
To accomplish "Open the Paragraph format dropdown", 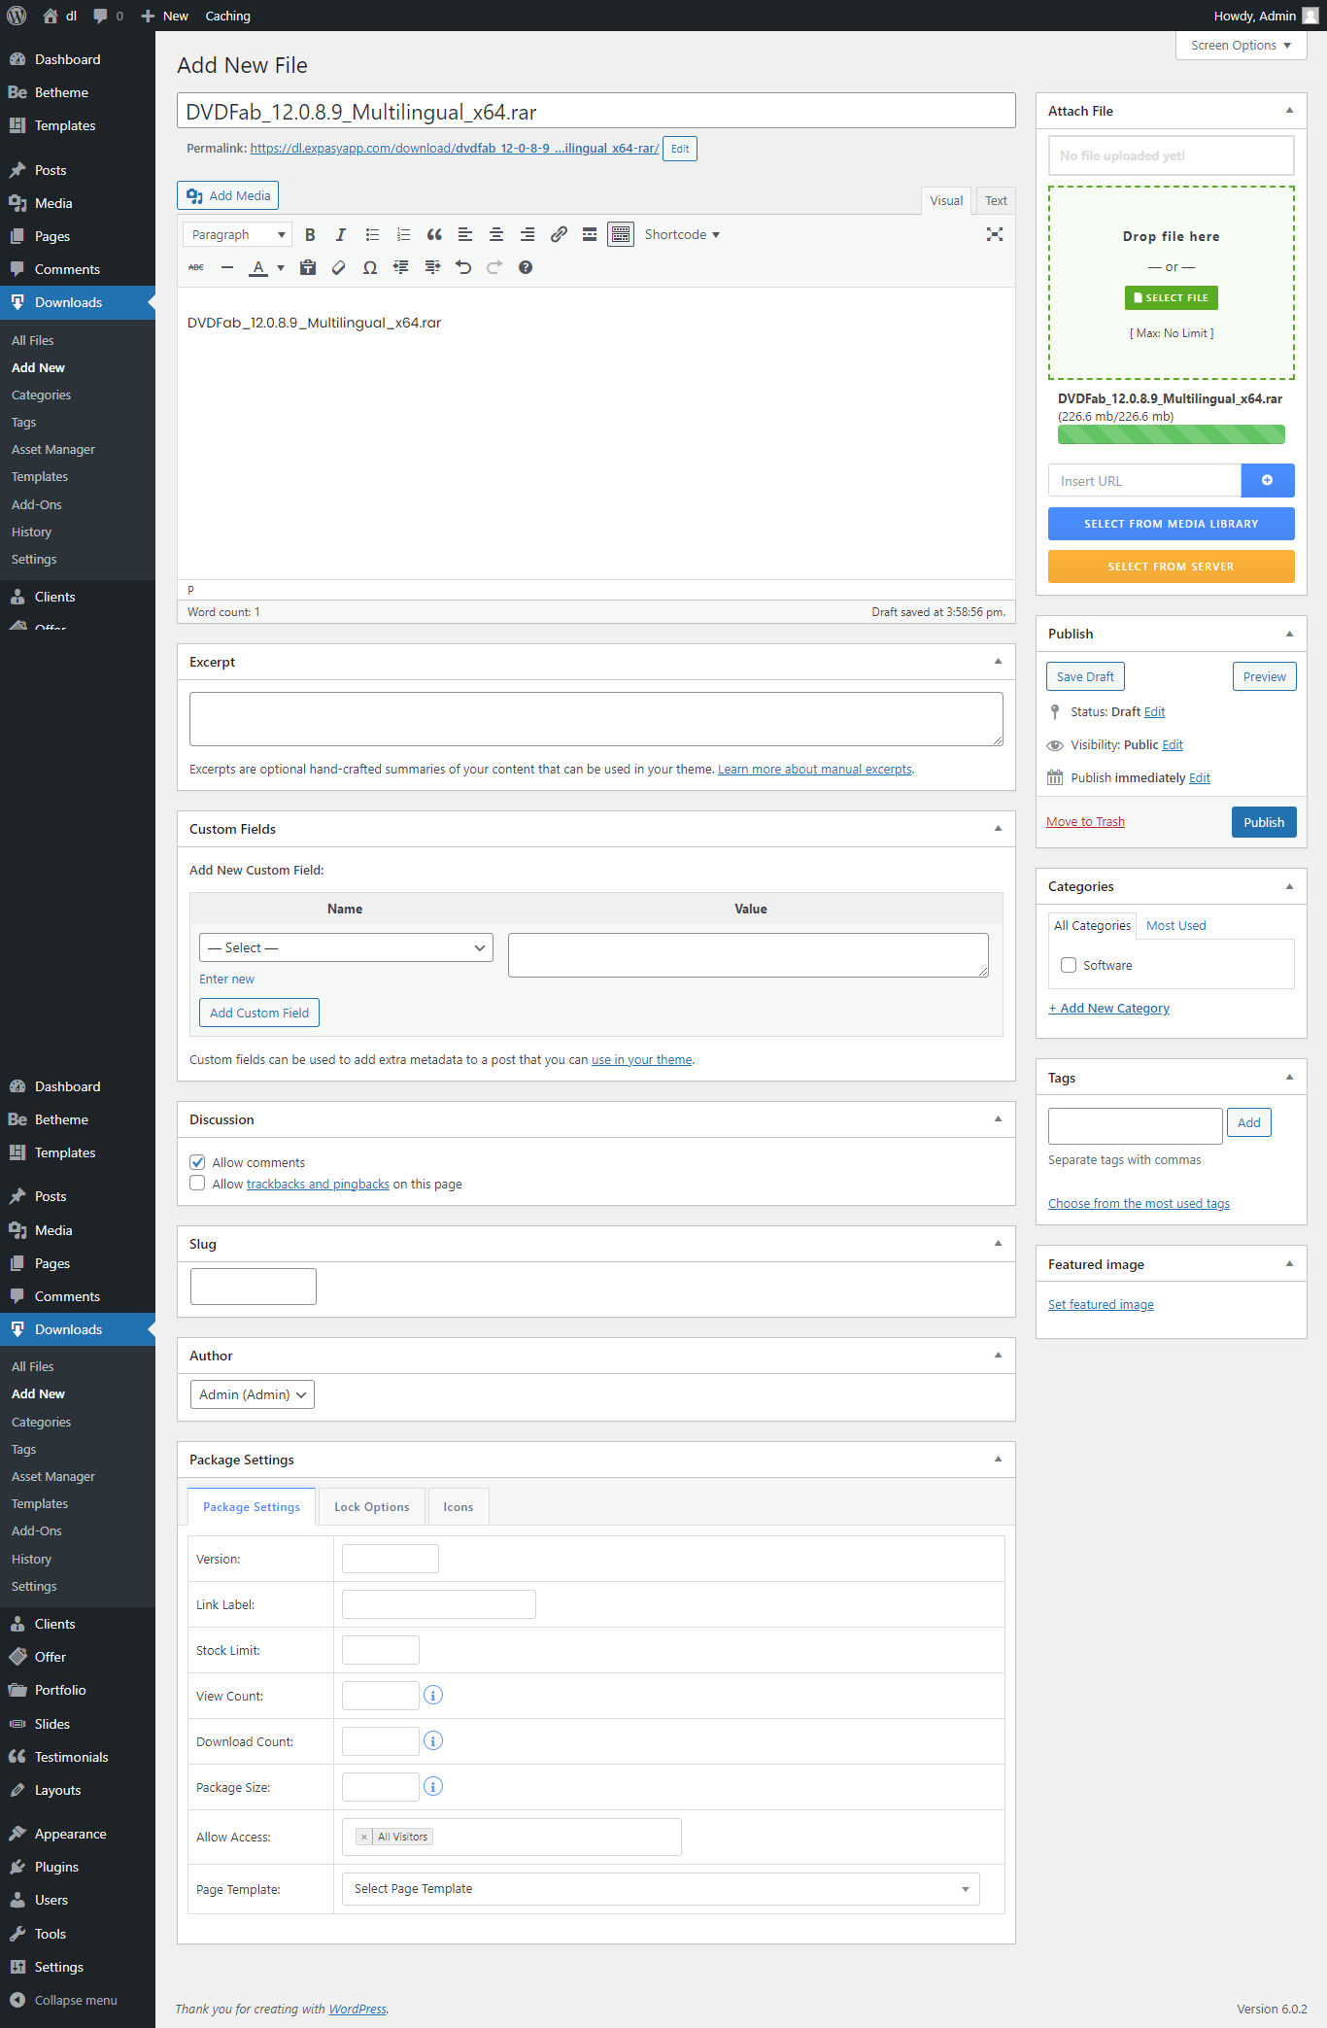I will click(x=237, y=234).
